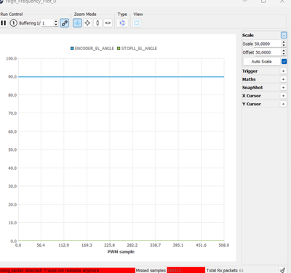Expand the Y Cursor section
291x273 pixels.
pyautogui.click(x=283, y=104)
